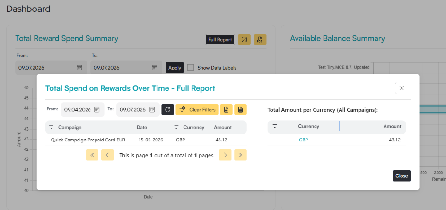446x210 pixels.
Task: Click the Dashboard page title
Action: (28, 9)
